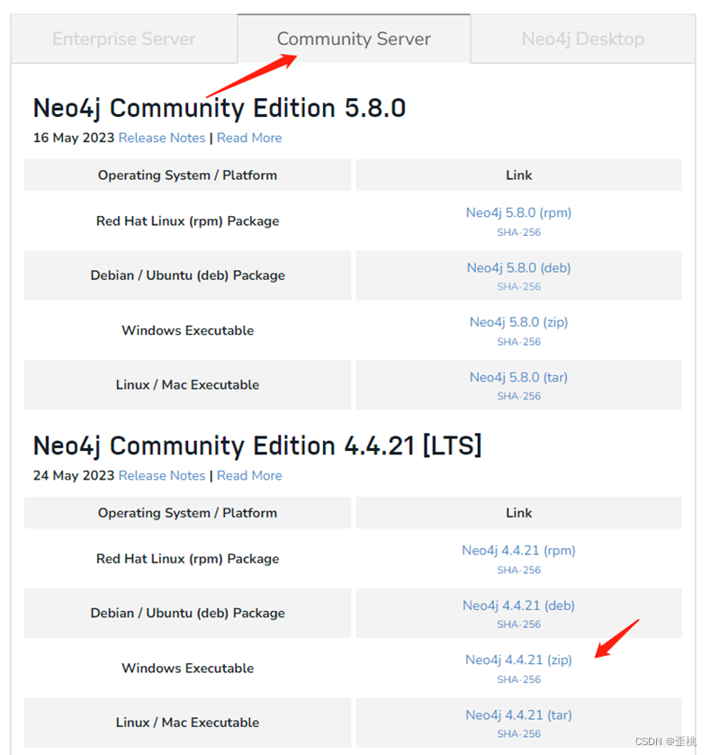This screenshot has width=710, height=755.
Task: Open SHA-256 link below Neo4j 4.4.21 (rpm)
Action: [x=519, y=570]
